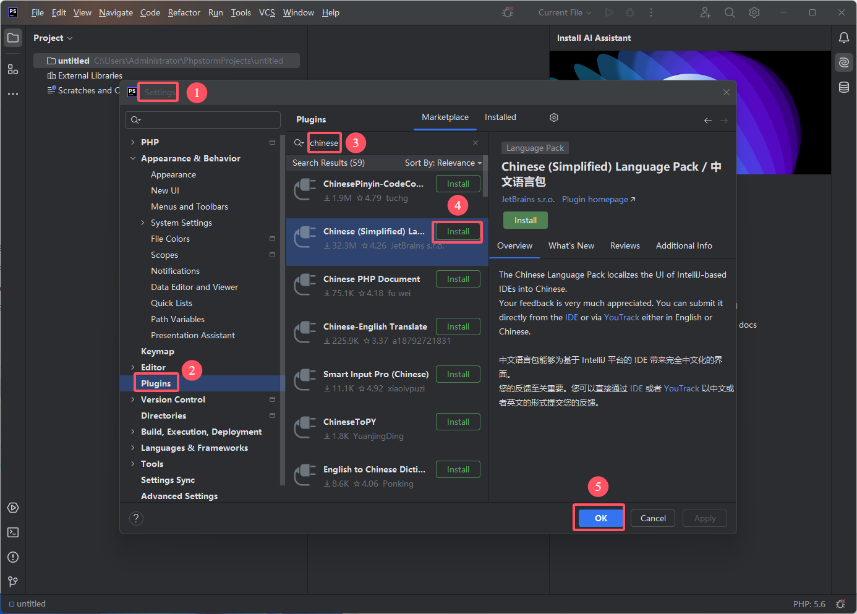
Task: Collapse the Appearance & Behavior node
Action: click(x=132, y=158)
